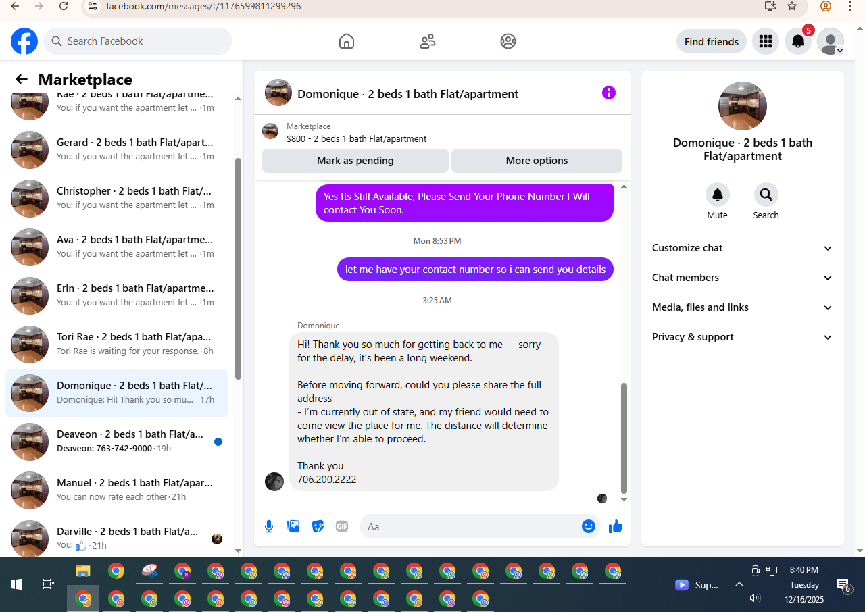Select the Domonique conversation in the list
Image resolution: width=865 pixels, height=612 pixels.
point(116,393)
